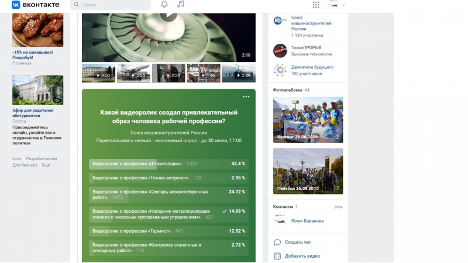Click Добавить видео film icon

click(x=277, y=256)
